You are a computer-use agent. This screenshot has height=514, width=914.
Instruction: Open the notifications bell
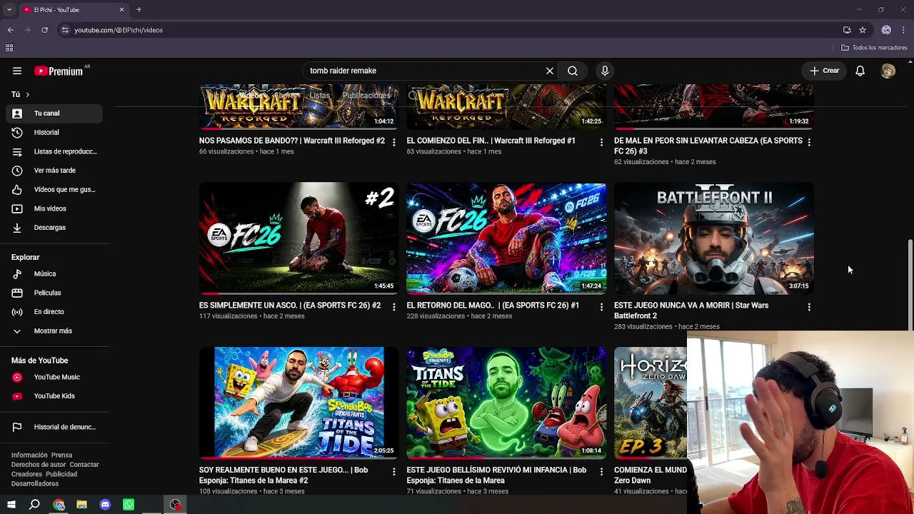coord(860,71)
